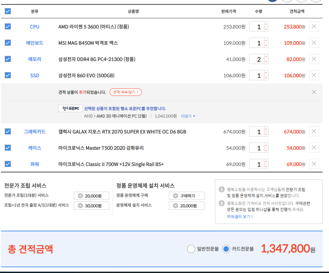329x273 pixels.
Task: Remove the SSD row with X icon
Action: point(314,75)
